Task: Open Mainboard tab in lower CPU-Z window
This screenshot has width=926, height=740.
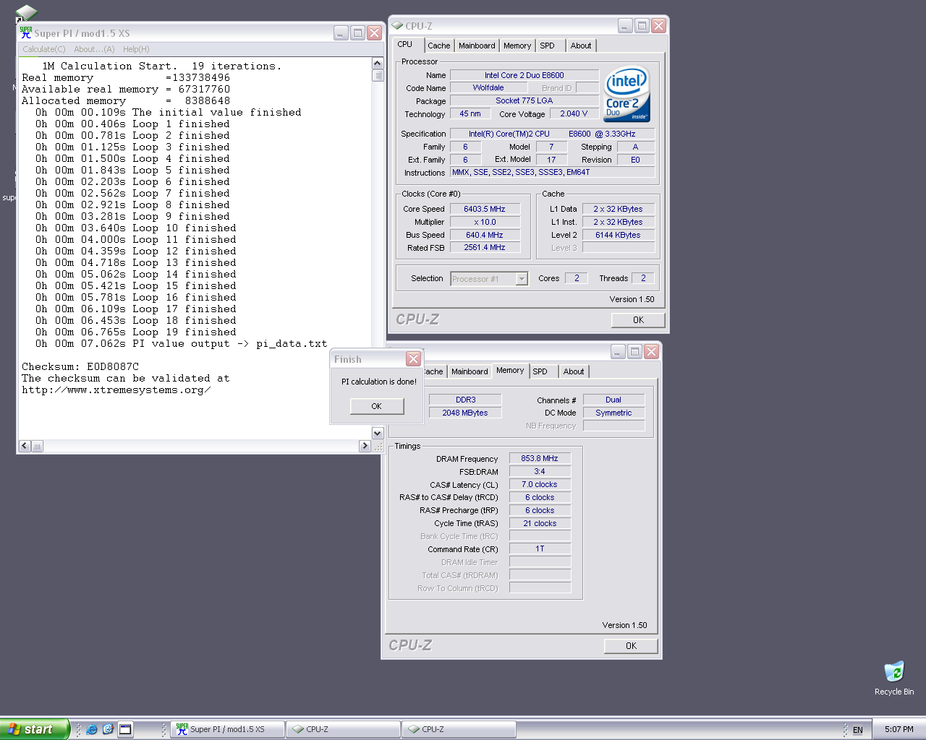Action: (x=470, y=371)
